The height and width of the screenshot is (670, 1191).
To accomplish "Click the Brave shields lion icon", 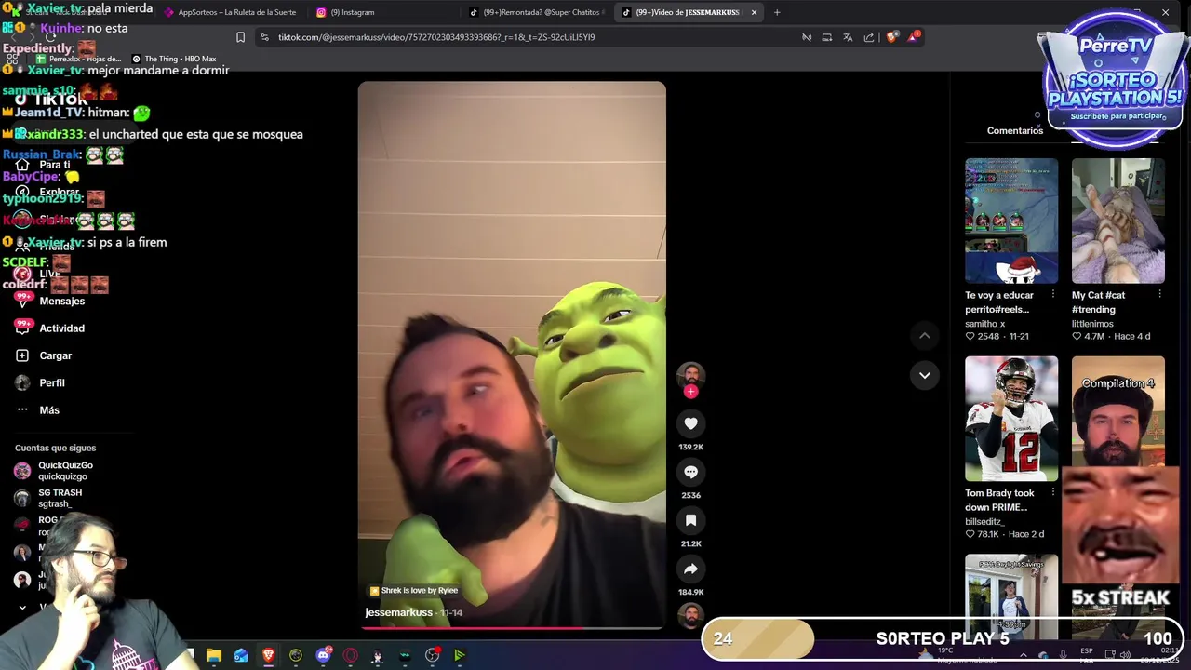I will [892, 37].
